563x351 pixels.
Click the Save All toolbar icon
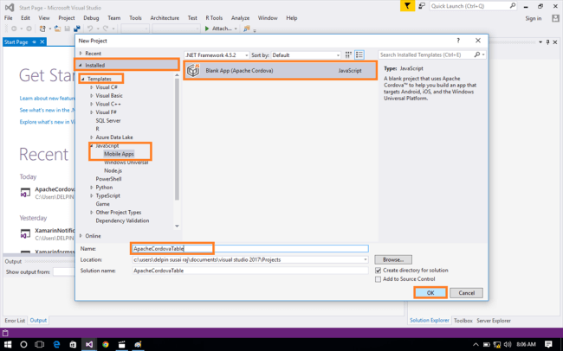click(x=77, y=29)
